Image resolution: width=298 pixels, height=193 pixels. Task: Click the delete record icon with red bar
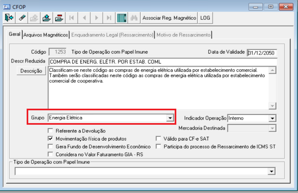point(58,18)
